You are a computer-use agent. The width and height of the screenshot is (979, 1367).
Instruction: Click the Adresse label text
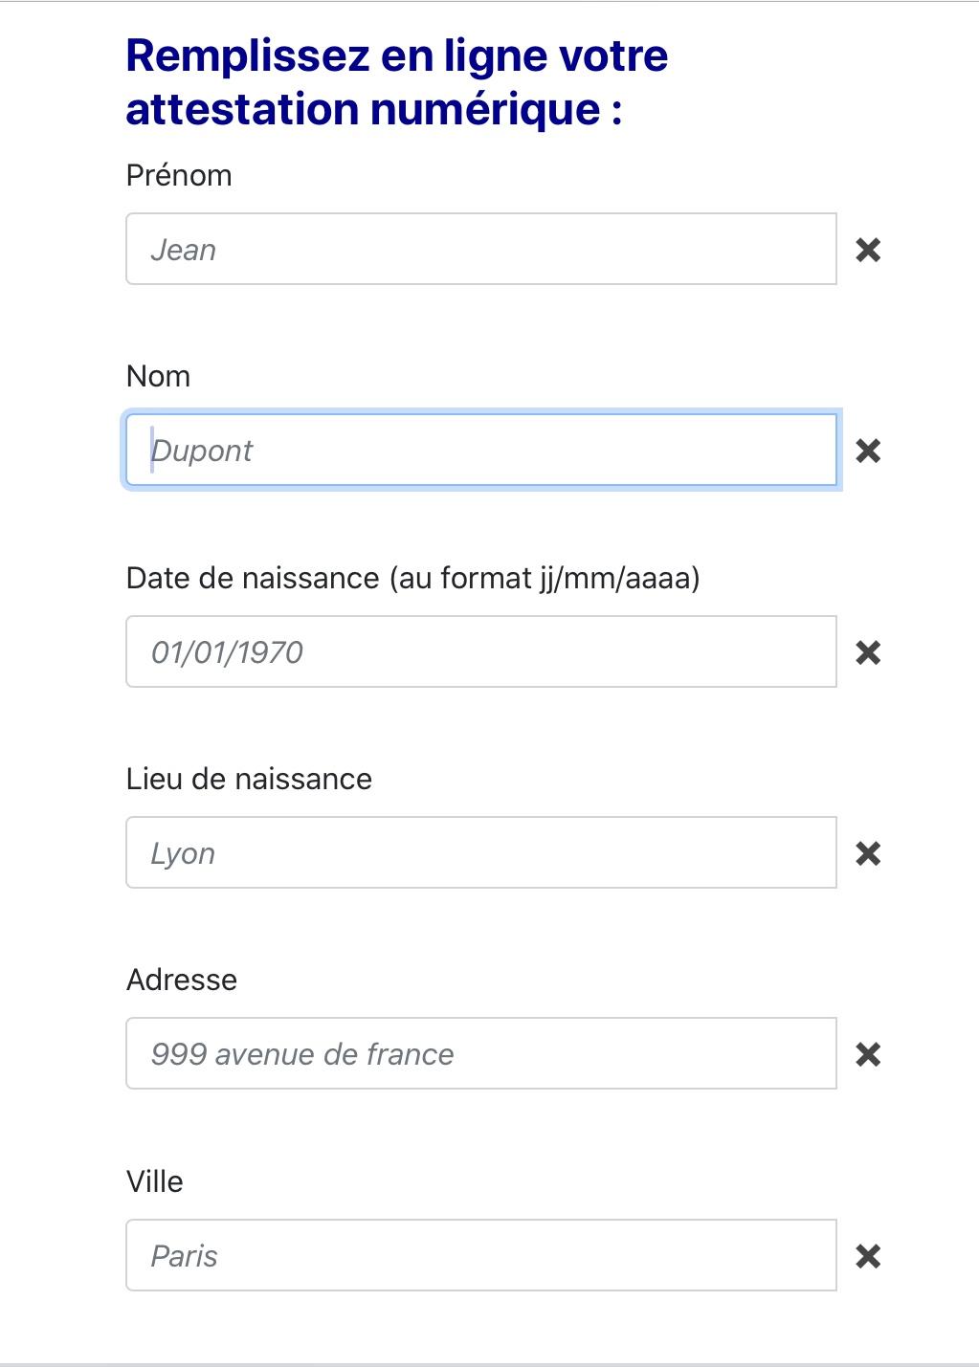182,981
